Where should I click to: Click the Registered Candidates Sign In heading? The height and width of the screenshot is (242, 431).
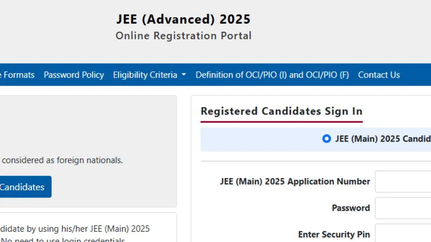click(282, 111)
